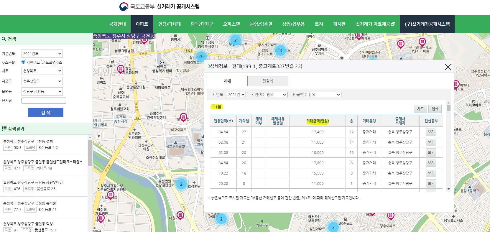Select search result 금천동 덕성
Viewport: 490px width, 232px height.
pos(44,225)
